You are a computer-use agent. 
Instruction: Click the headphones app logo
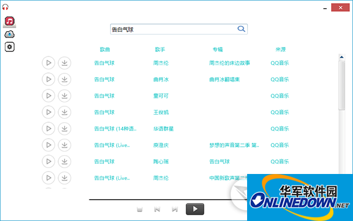click(x=5, y=7)
